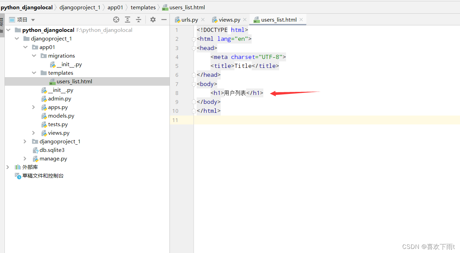Click the 草稿文件和控制台 scratches icon
This screenshot has width=460, height=253.
click(x=18, y=176)
